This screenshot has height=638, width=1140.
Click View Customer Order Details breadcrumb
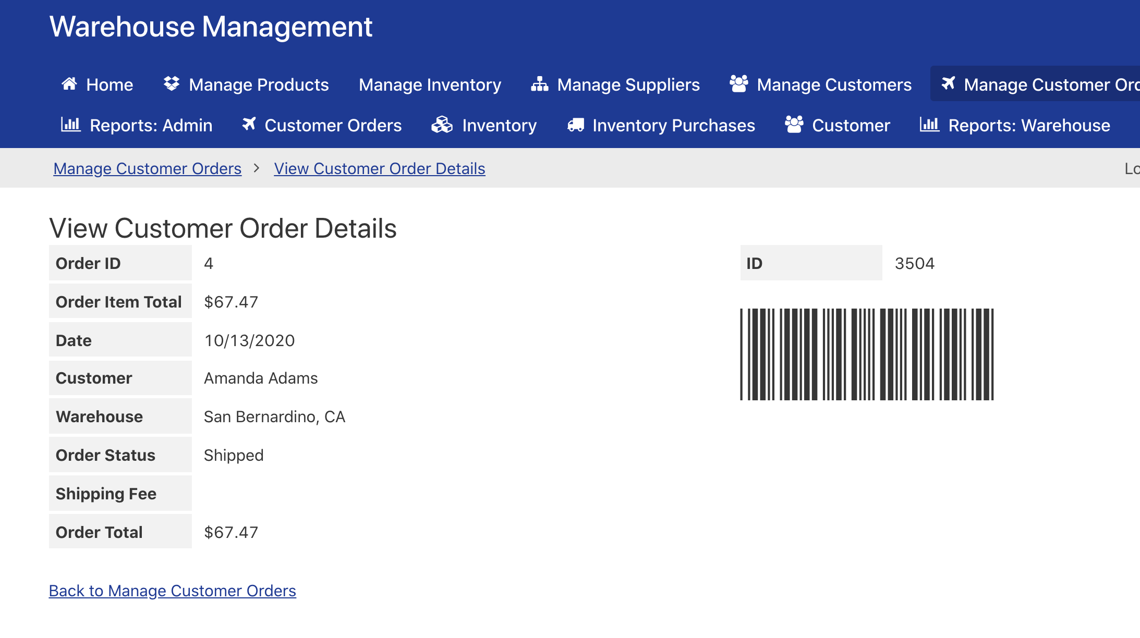coord(379,168)
